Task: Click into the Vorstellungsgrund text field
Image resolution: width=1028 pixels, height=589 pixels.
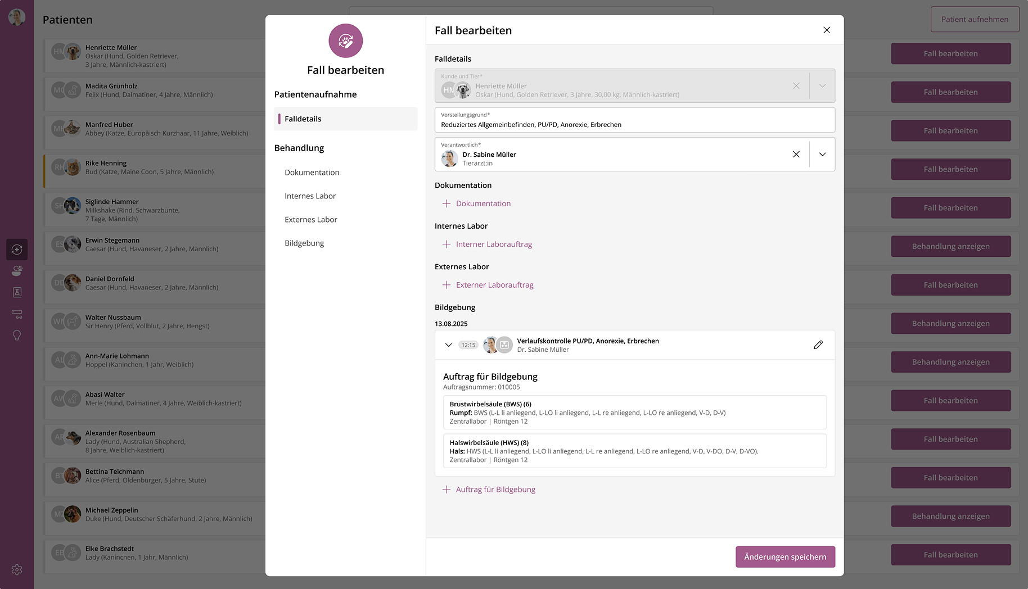Action: [635, 120]
